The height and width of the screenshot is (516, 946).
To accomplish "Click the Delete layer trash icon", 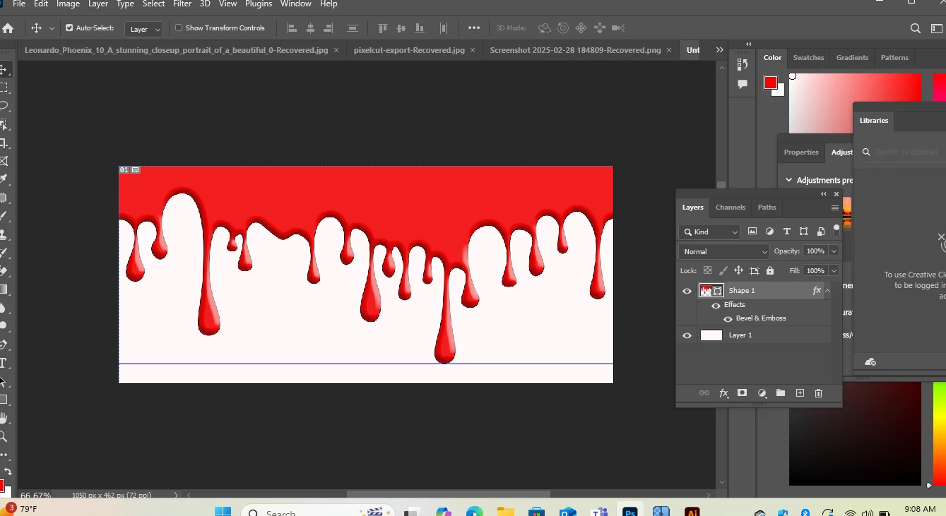I will tap(819, 393).
